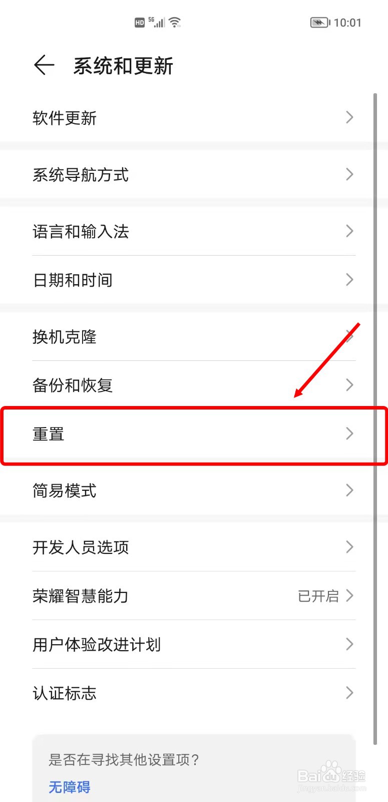Tap chevron beside 认证标志
The image size is (388, 802).
349,693
